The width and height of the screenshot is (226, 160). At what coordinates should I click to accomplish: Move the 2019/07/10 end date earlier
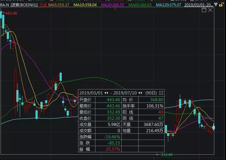139,93
